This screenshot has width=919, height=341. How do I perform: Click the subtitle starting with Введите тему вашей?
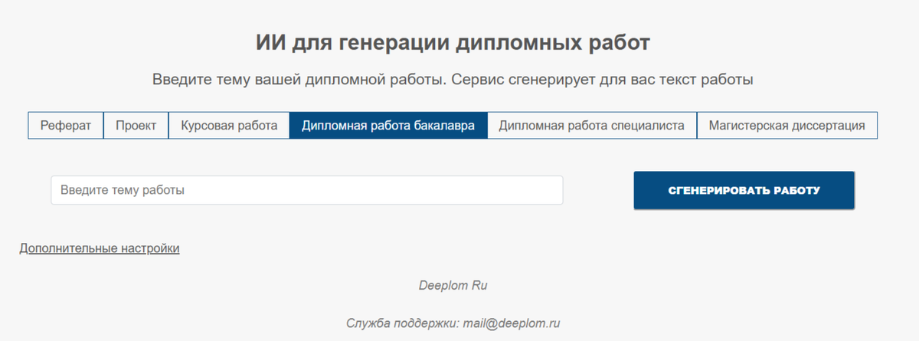coord(453,80)
